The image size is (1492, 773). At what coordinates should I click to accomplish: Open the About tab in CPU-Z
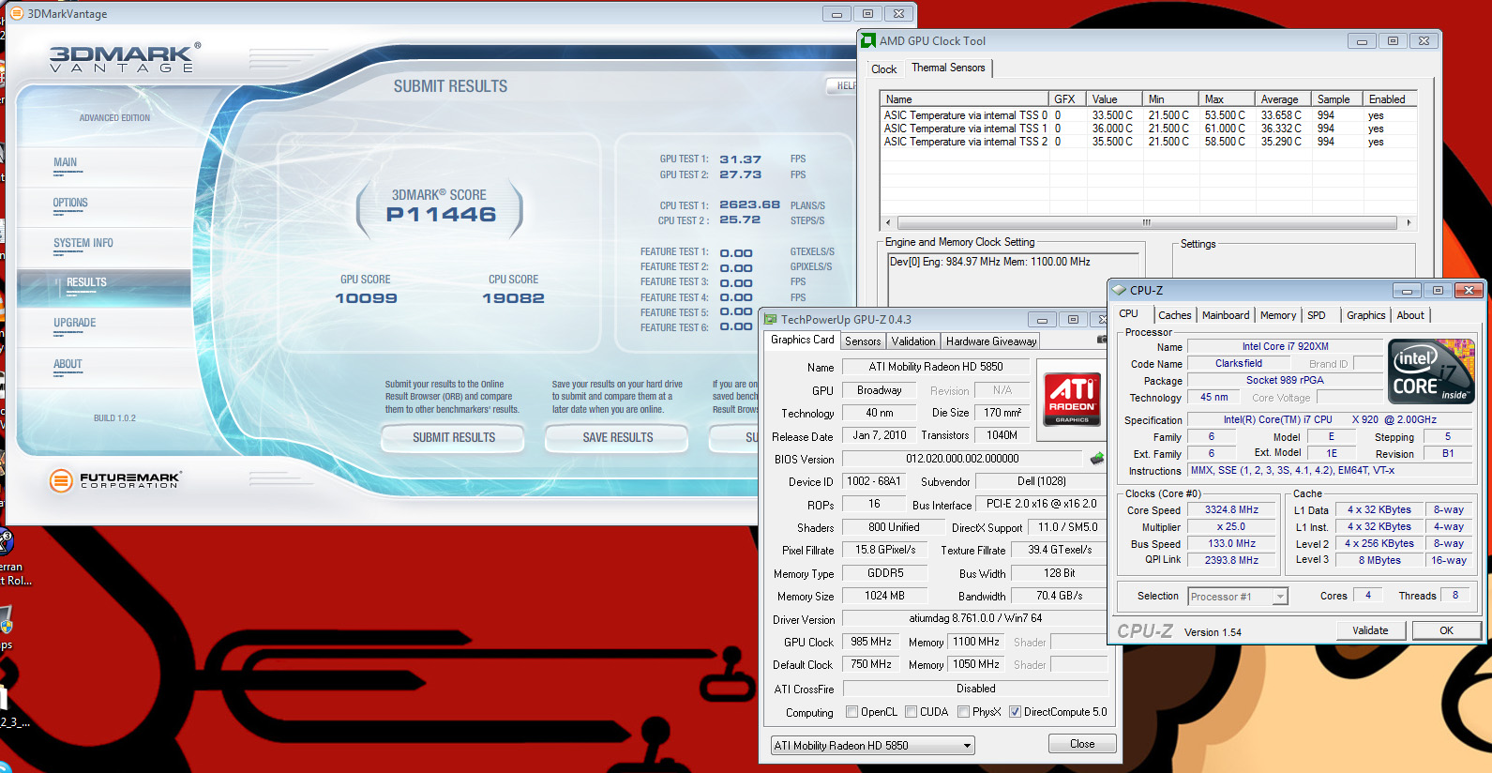coord(1410,315)
